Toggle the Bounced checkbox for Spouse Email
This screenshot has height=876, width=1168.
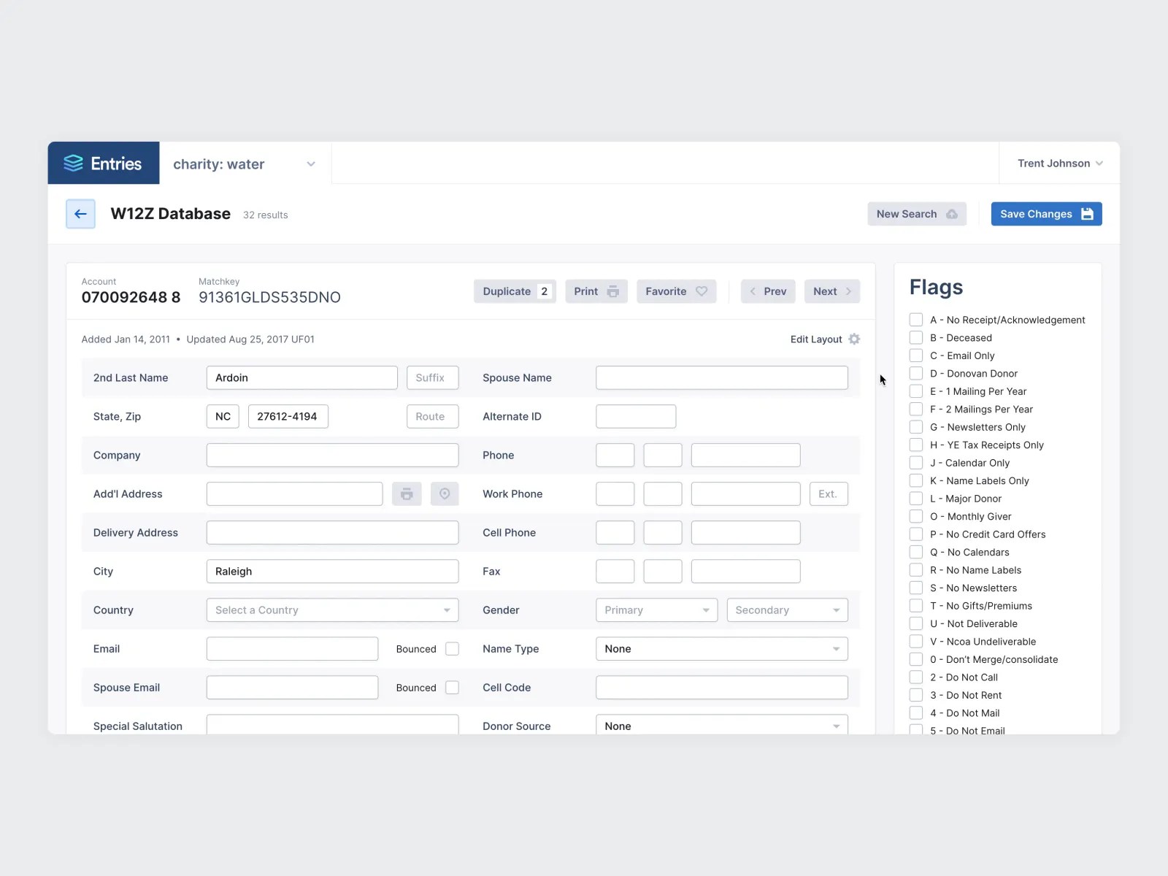[452, 687]
